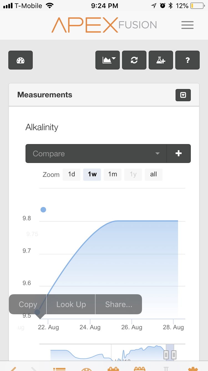Viewport: 208px width, 371px height.
Task: Collapse the Measurements panel arrow button
Action: (183, 95)
